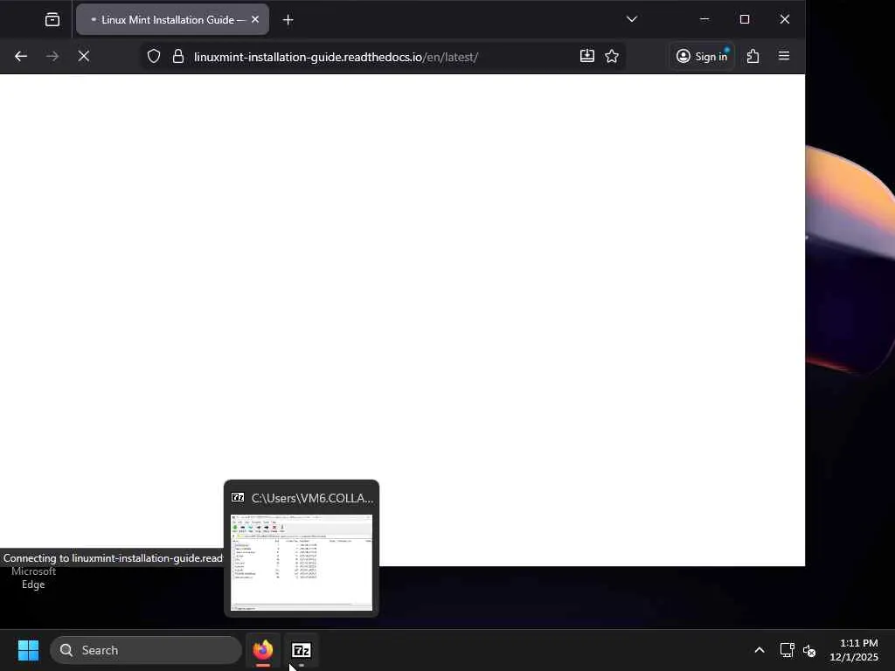Expand the list all tabs chevron
895x671 pixels.
click(x=631, y=19)
